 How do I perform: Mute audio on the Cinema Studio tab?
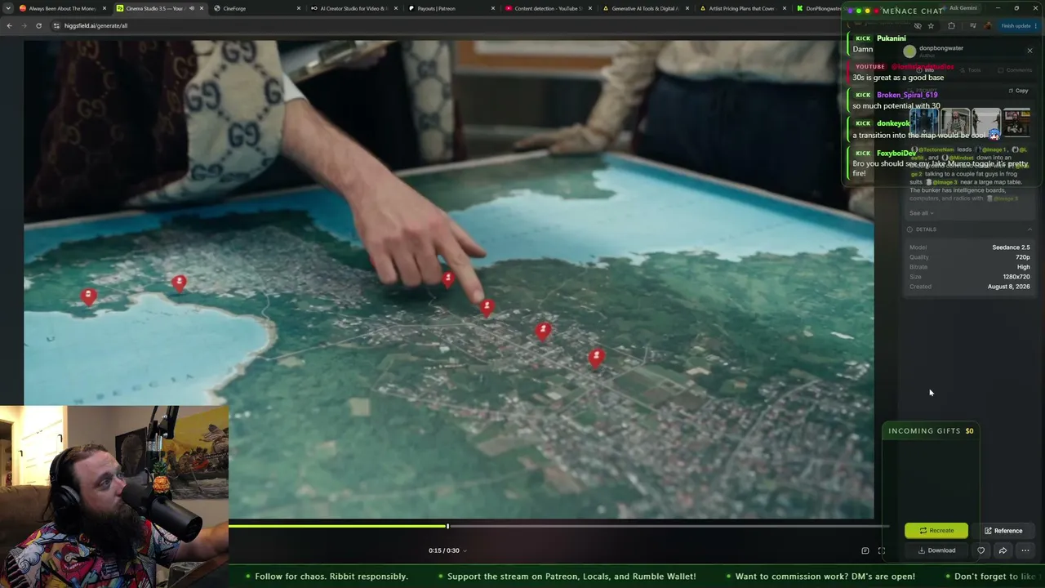point(192,8)
